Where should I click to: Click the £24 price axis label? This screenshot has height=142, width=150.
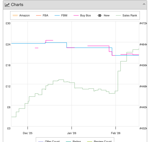point(8,44)
